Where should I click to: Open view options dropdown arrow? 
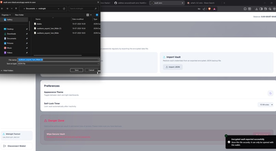click(91, 15)
